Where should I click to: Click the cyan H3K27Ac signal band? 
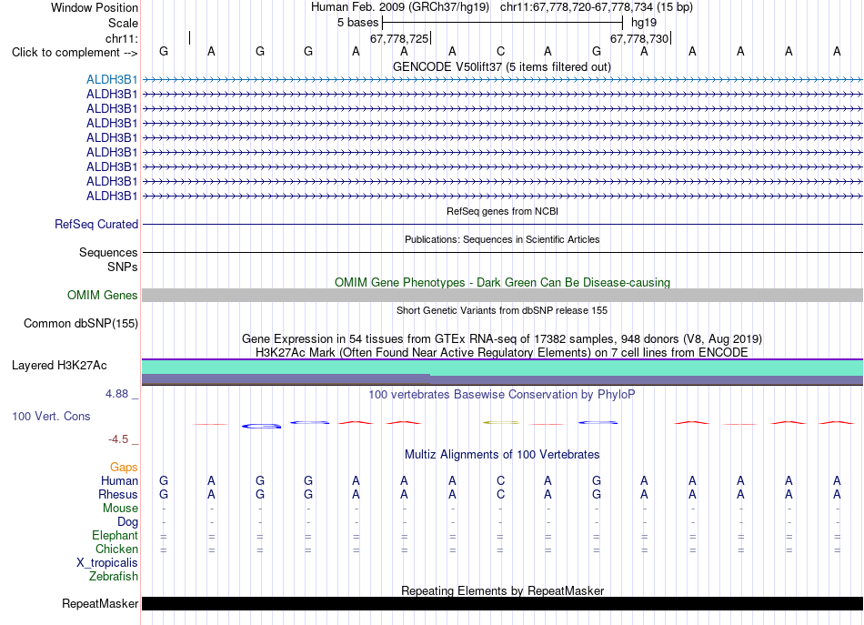502,367
